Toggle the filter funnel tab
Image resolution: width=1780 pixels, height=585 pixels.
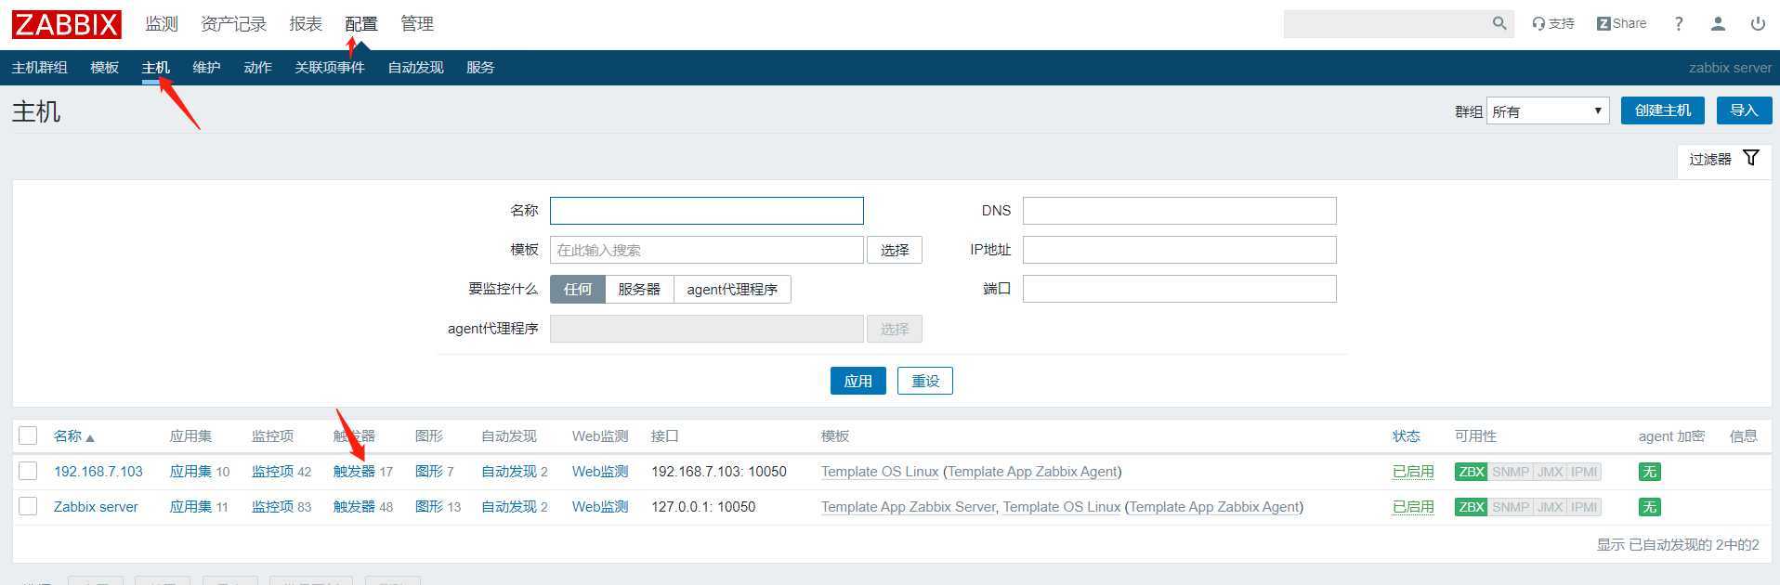point(1723,159)
